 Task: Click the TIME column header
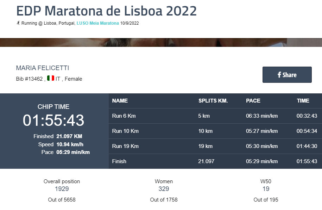pyautogui.click(x=303, y=101)
